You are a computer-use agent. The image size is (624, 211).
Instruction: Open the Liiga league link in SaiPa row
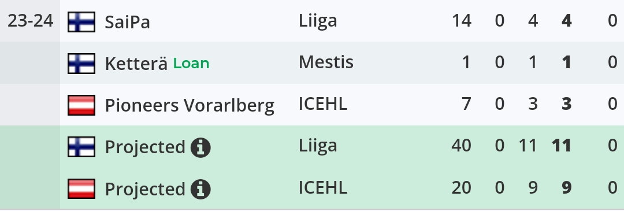318,20
